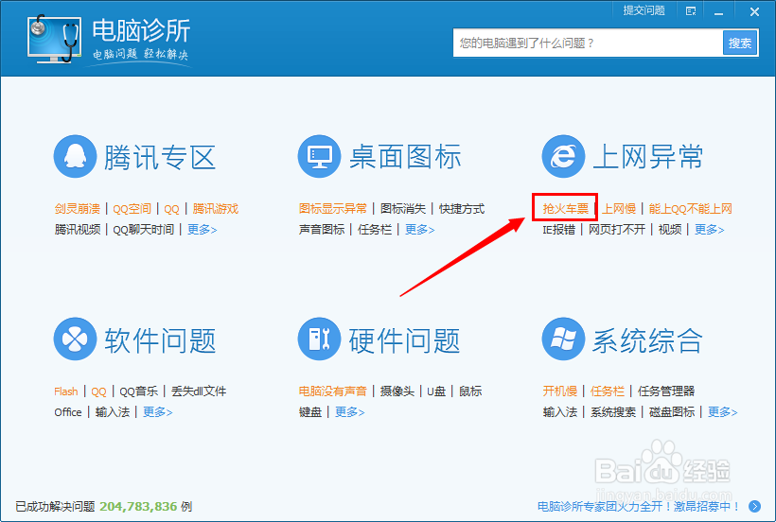Click QQ link under 软件问题

coord(99,391)
